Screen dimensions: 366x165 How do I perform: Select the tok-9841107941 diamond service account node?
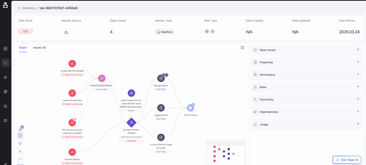tap(131, 123)
